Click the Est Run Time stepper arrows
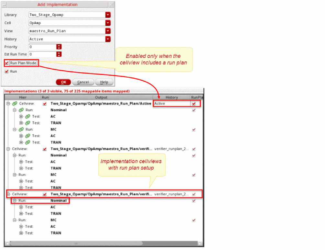325x250 pixels. pyautogui.click(x=59, y=54)
